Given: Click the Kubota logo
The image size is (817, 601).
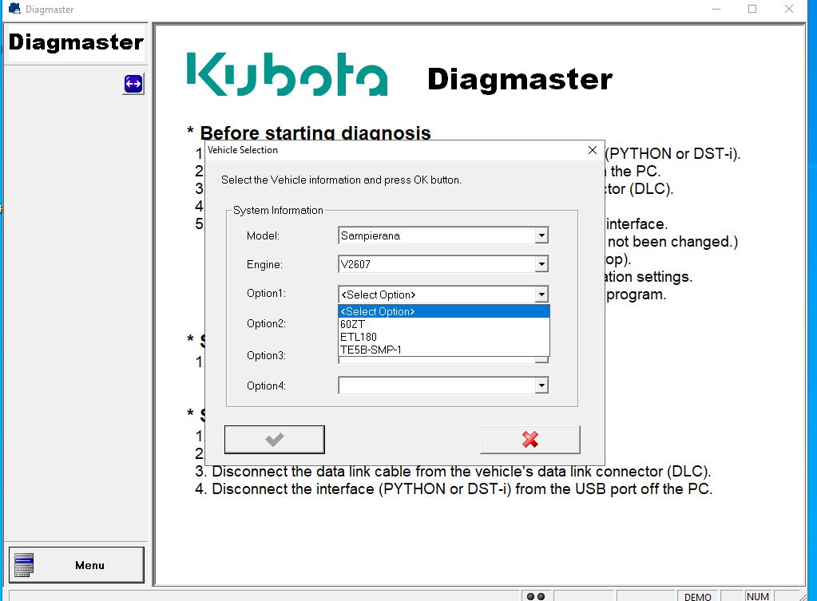Looking at the screenshot, I should pos(287,74).
